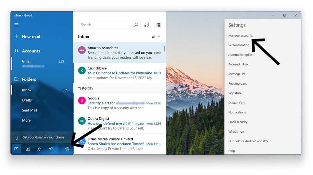
Task: Open Reading pane settings
Action: coord(238,83)
